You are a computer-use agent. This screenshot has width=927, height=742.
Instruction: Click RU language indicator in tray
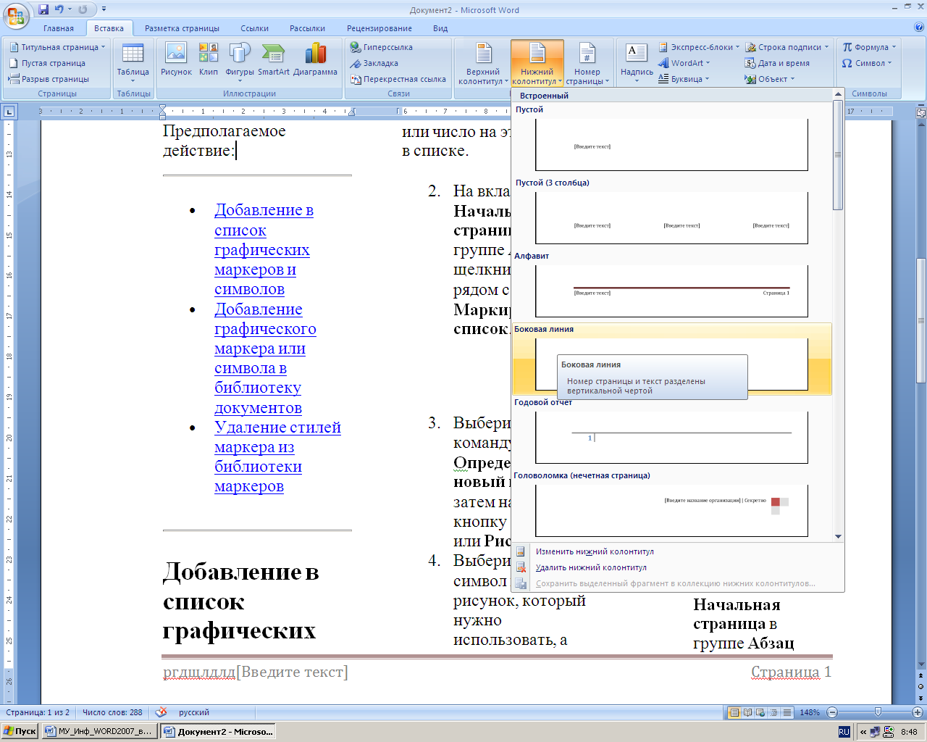(844, 732)
